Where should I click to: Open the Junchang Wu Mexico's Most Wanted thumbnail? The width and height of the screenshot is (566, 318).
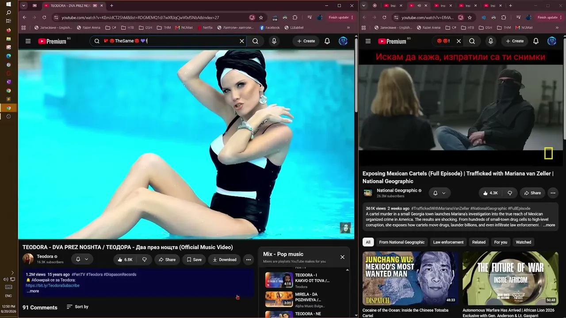[410, 278]
